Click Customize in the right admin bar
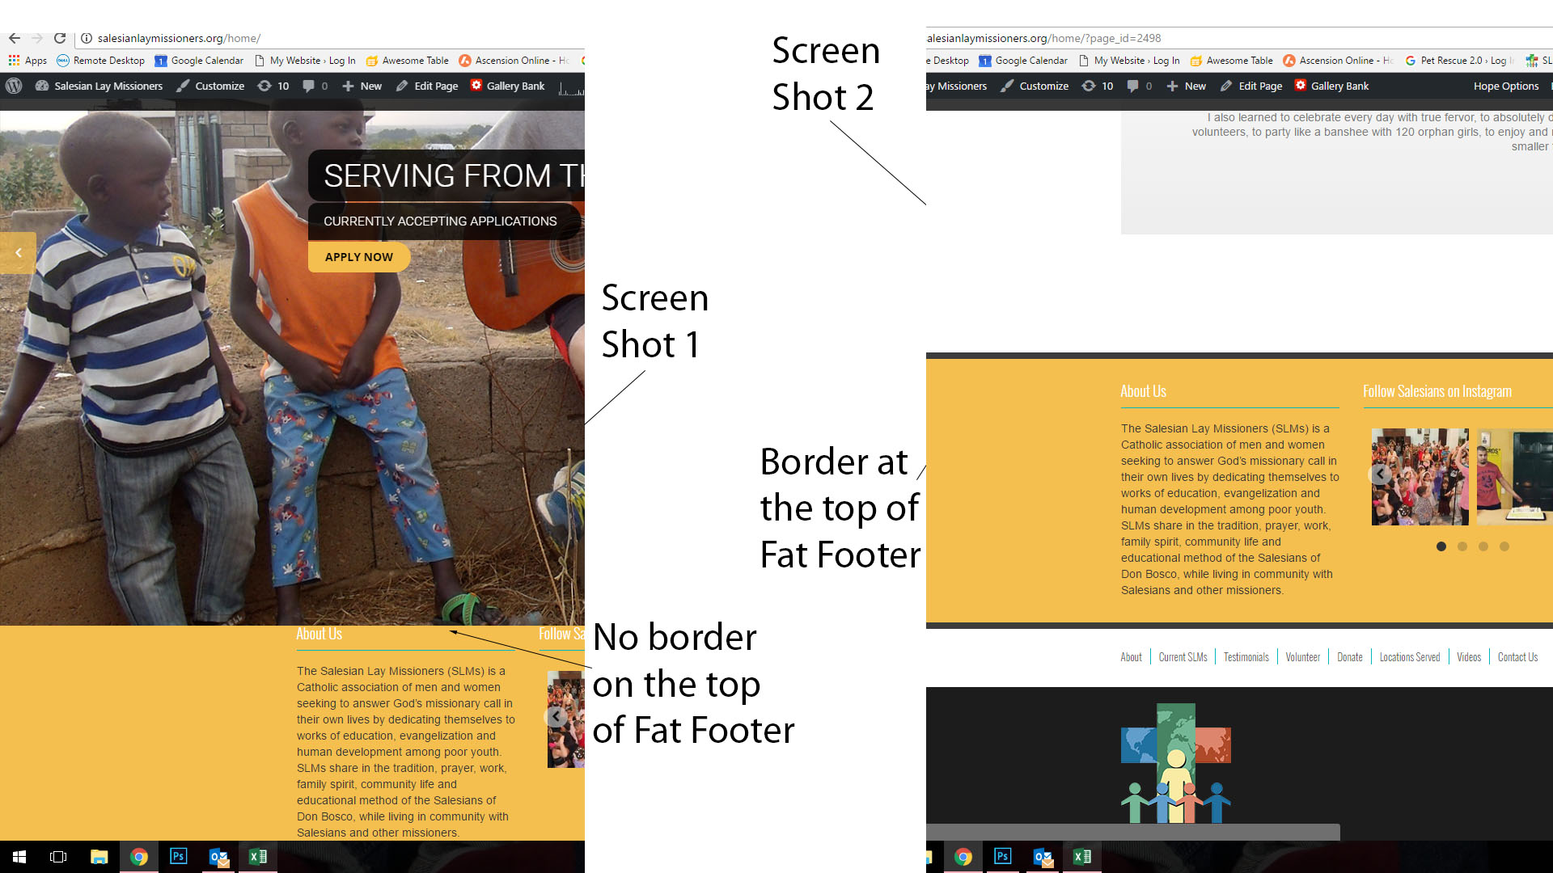Image resolution: width=1553 pixels, height=873 pixels. (x=1035, y=86)
